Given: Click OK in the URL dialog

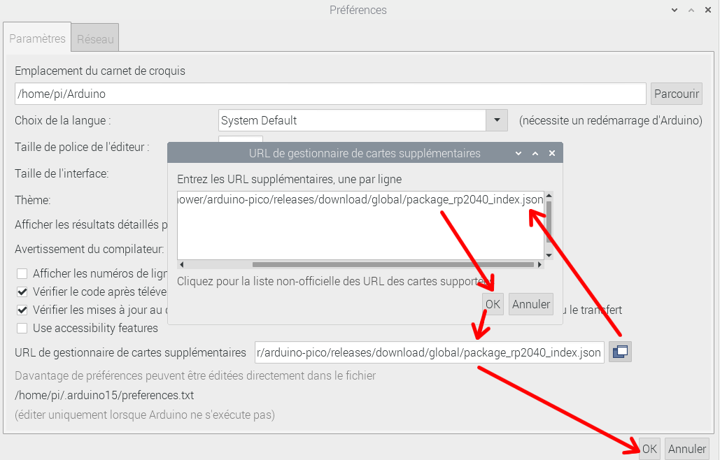Looking at the screenshot, I should tap(493, 304).
